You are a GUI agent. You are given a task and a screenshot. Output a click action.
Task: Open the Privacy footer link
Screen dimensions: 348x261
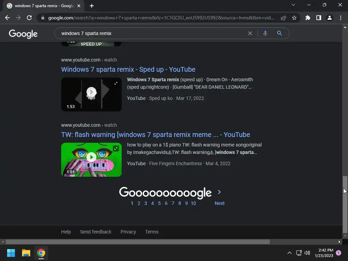128,232
